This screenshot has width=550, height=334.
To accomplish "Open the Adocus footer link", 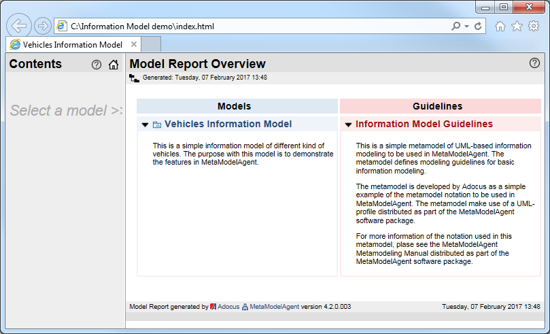I will 228,307.
